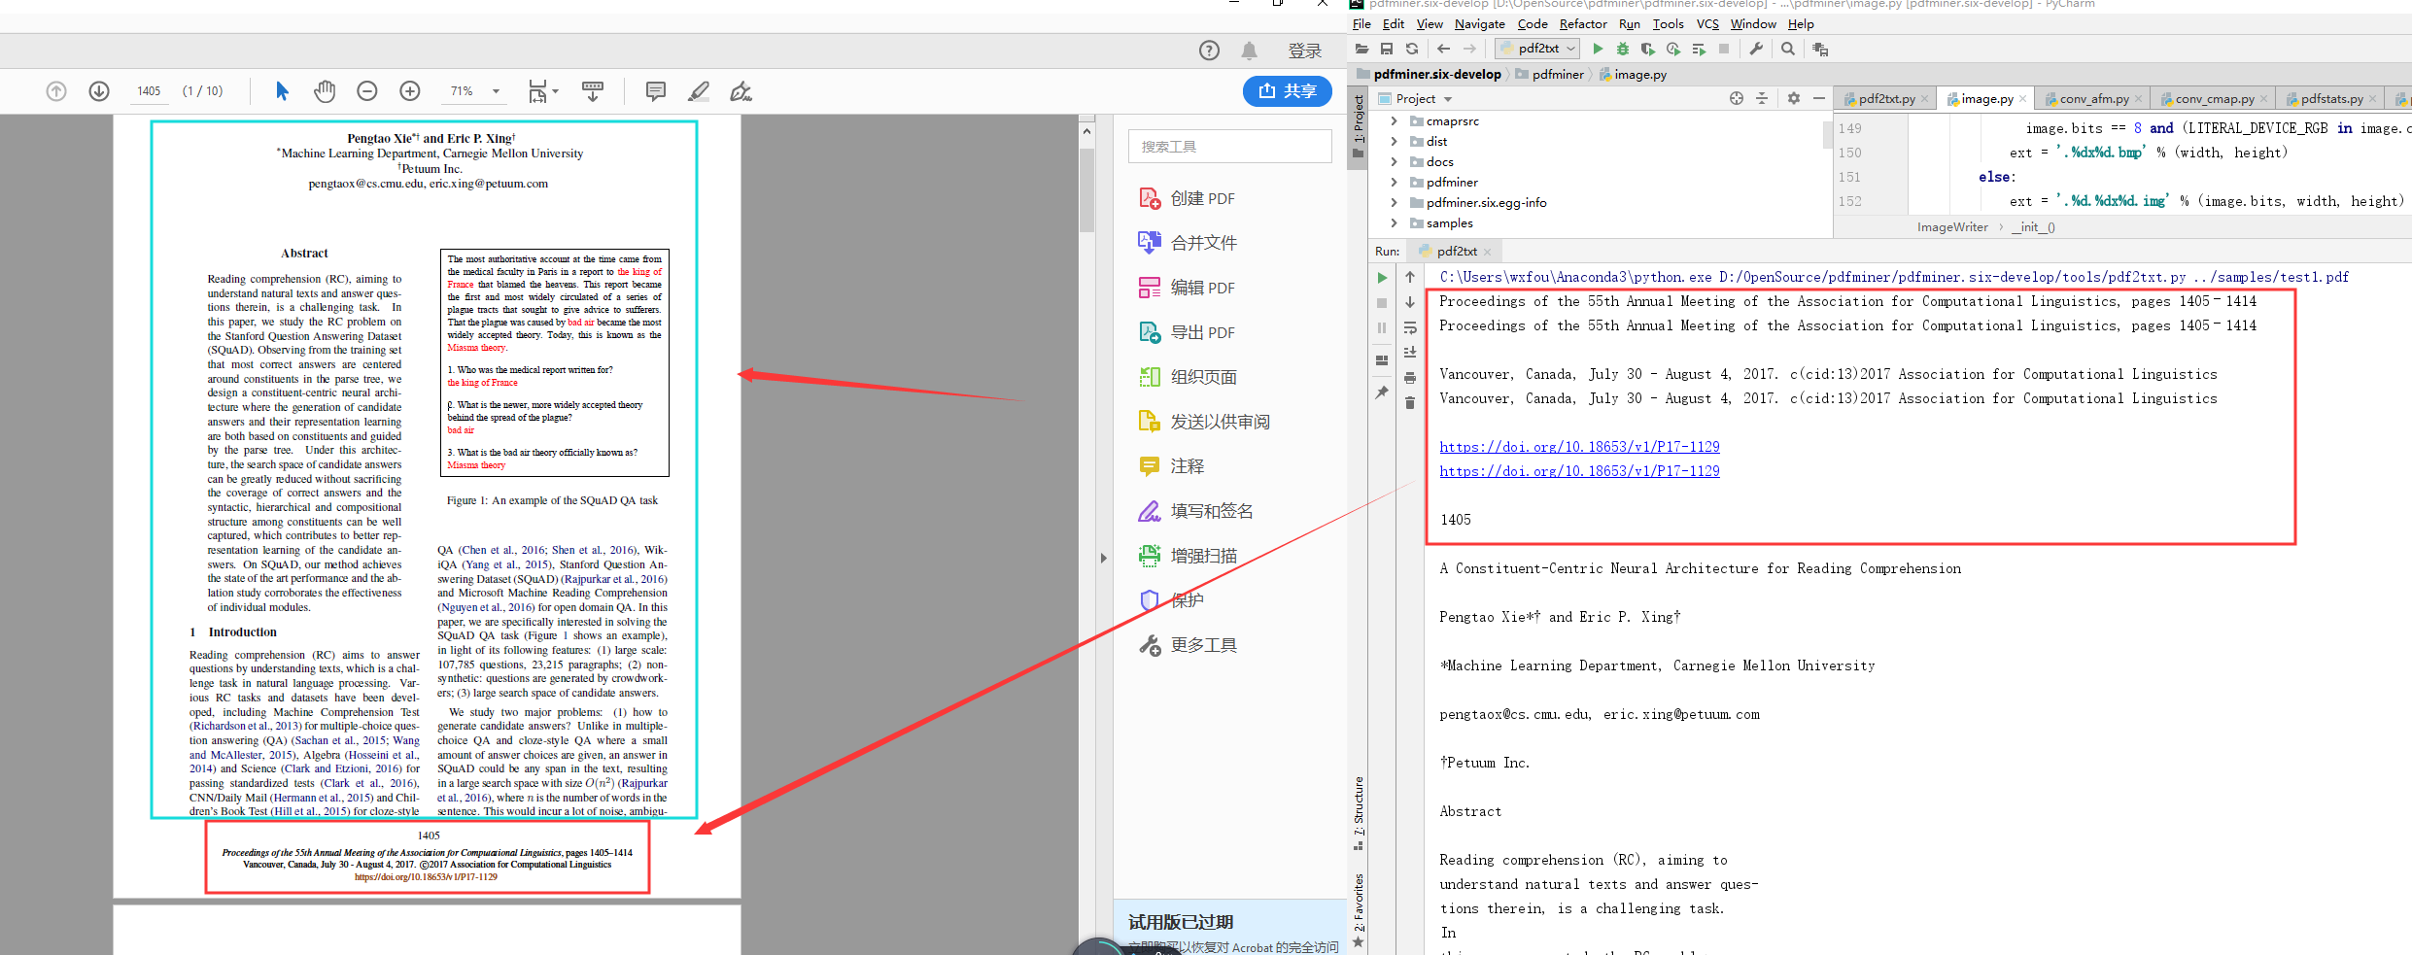Add a sticky note comment
This screenshot has height=955, width=2412.
tap(654, 90)
